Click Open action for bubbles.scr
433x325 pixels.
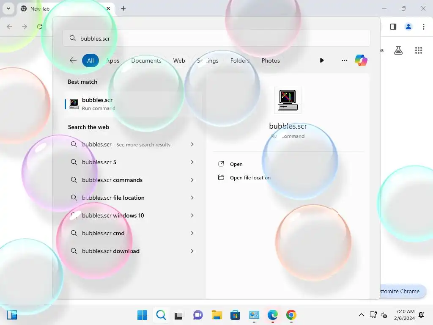click(236, 164)
